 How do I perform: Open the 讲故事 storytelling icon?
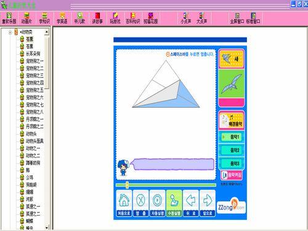(x=97, y=18)
